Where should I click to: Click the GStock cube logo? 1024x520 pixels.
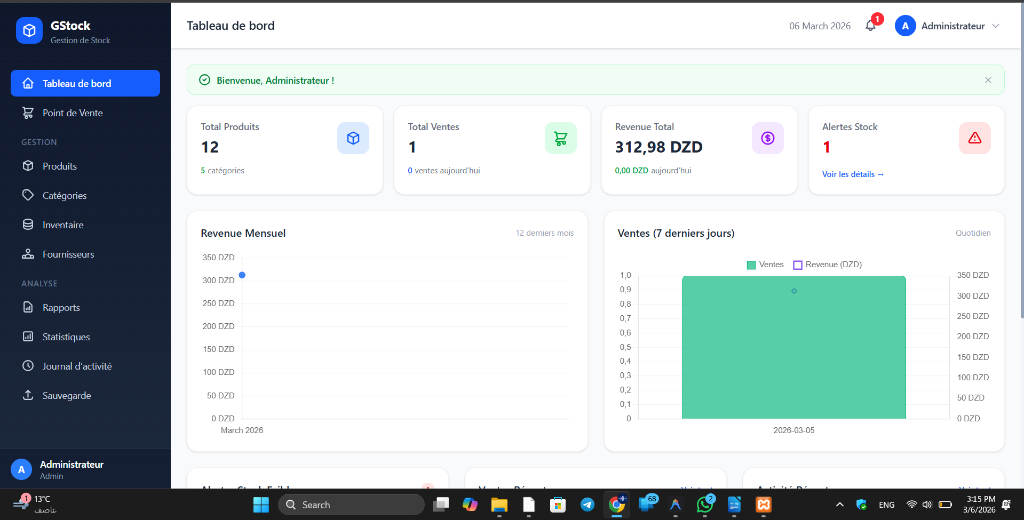pos(29,30)
